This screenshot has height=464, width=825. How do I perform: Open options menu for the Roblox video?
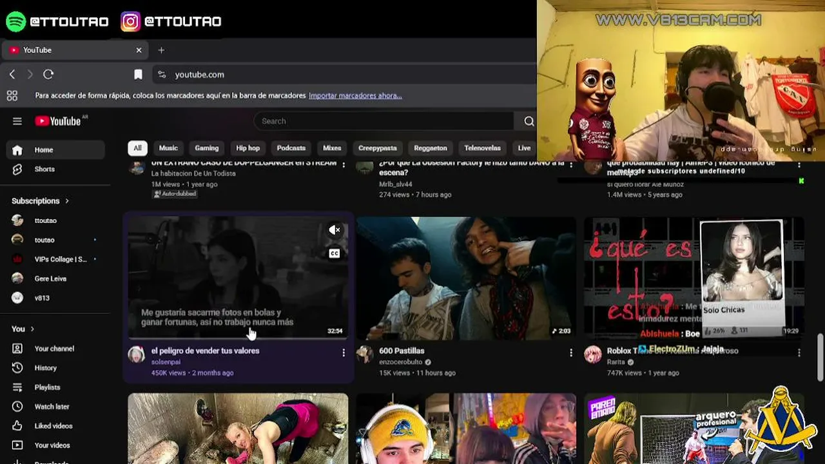(x=799, y=353)
